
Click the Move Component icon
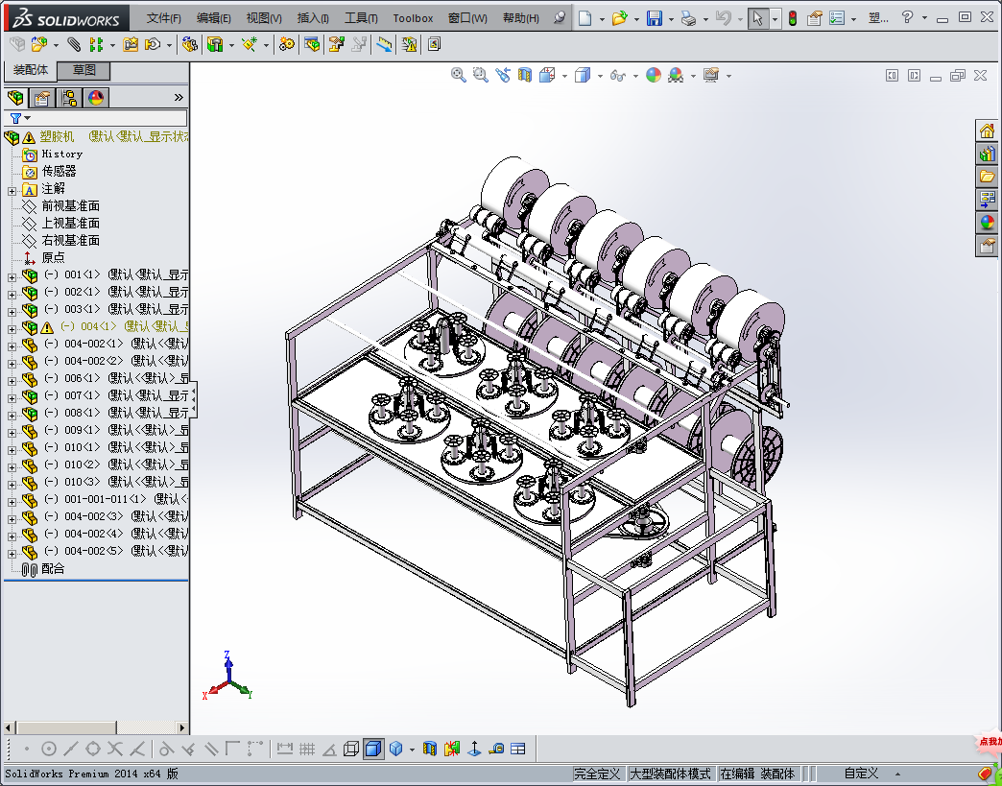[x=153, y=44]
